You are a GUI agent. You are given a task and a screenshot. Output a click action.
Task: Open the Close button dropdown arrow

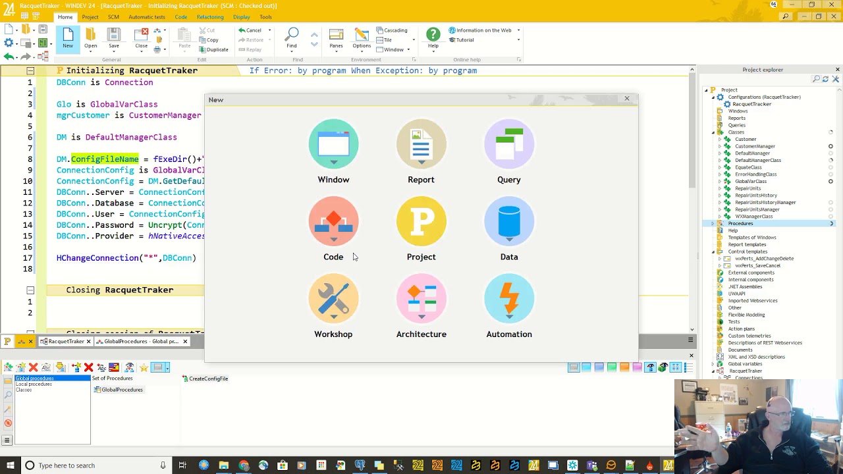point(141,51)
